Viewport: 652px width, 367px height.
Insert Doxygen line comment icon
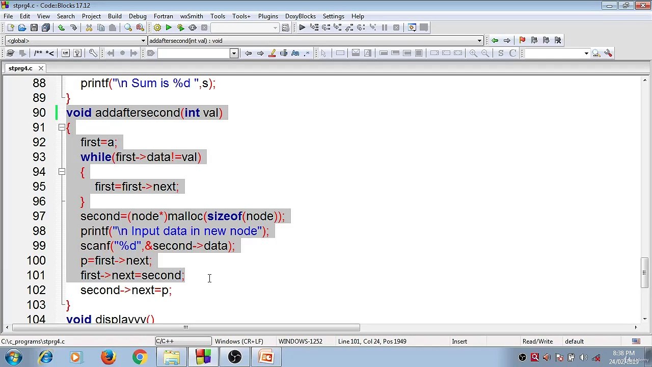(50, 53)
